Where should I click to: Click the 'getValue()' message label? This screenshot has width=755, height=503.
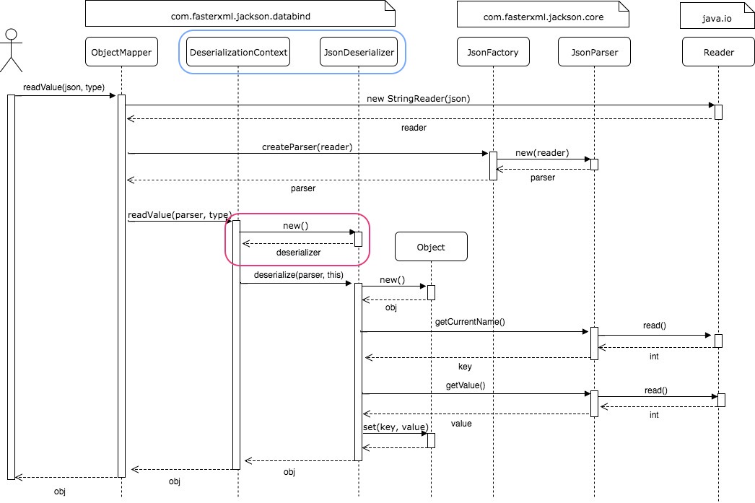point(466,385)
